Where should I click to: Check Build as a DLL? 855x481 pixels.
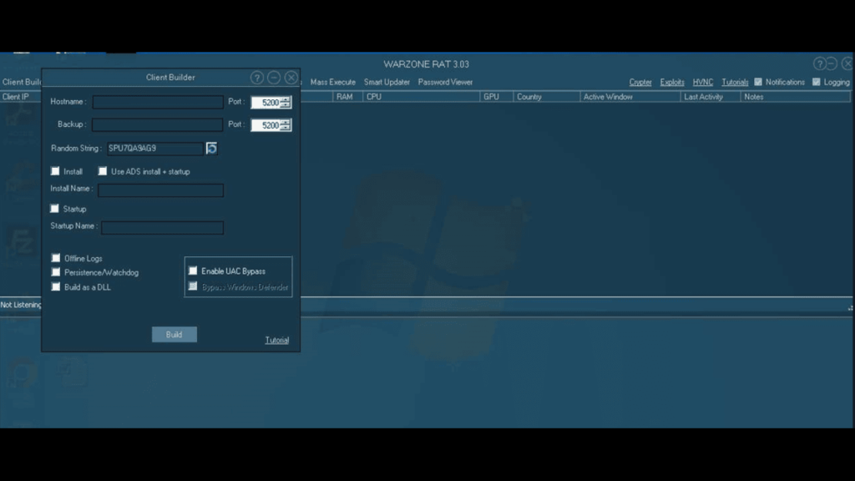56,286
